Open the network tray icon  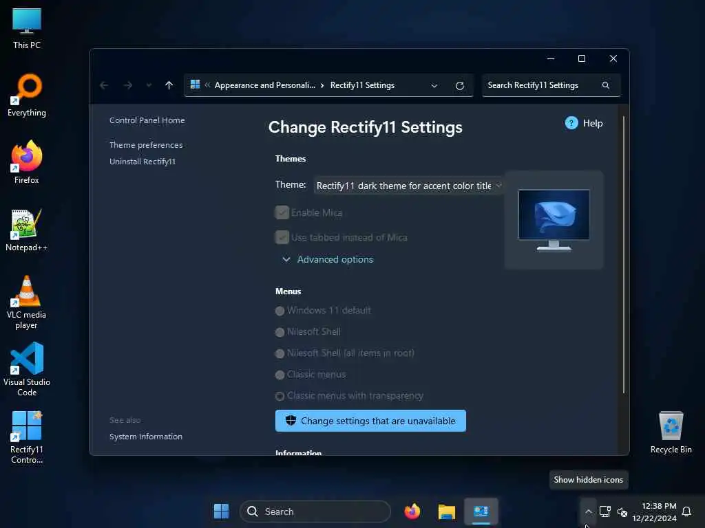(x=604, y=511)
